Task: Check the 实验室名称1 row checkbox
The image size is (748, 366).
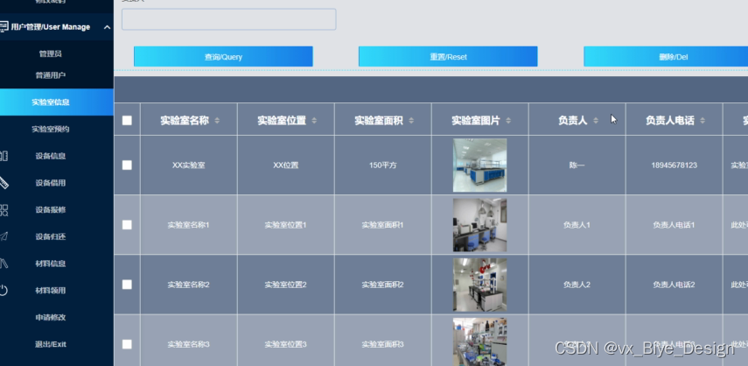Action: (127, 225)
